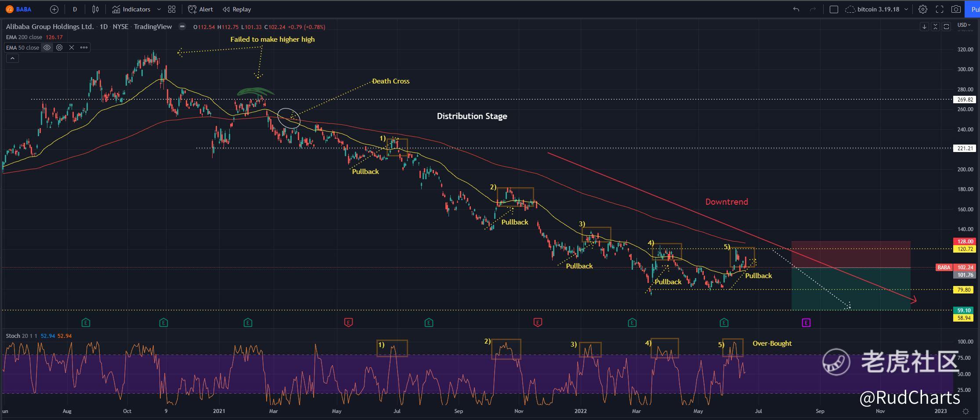
Task: Click the minus circle beside the symbol title
Action: tap(182, 27)
